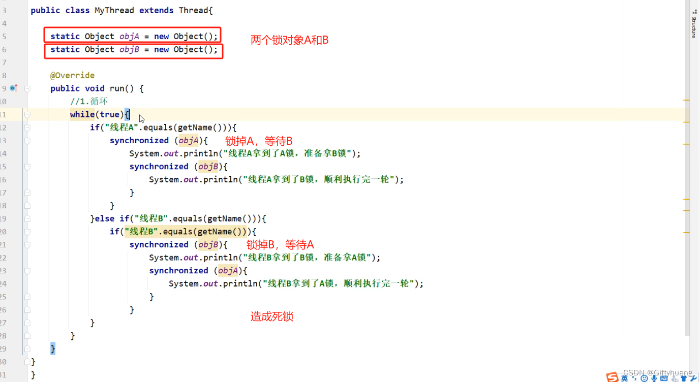
Task: Open Sogou input method logo
Action: pyautogui.click(x=612, y=377)
